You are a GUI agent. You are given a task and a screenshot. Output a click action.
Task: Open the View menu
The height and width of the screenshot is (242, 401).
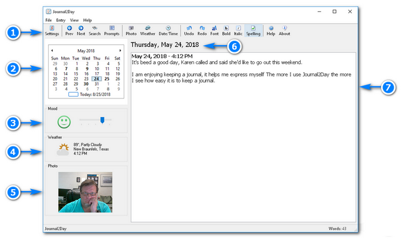pos(74,20)
